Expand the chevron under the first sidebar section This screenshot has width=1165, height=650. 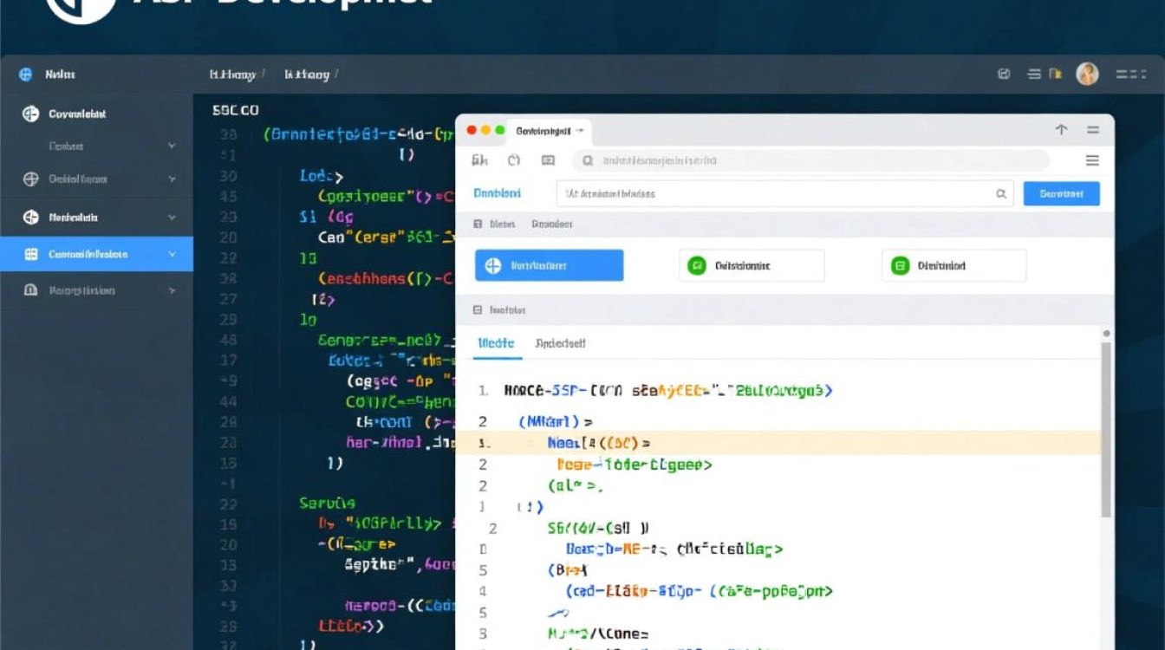tap(172, 146)
